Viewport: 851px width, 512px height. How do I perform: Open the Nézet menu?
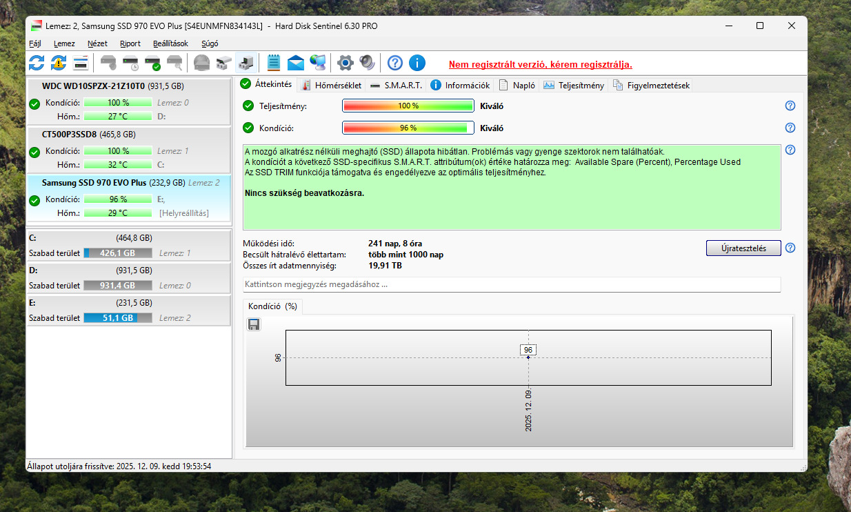pos(97,43)
